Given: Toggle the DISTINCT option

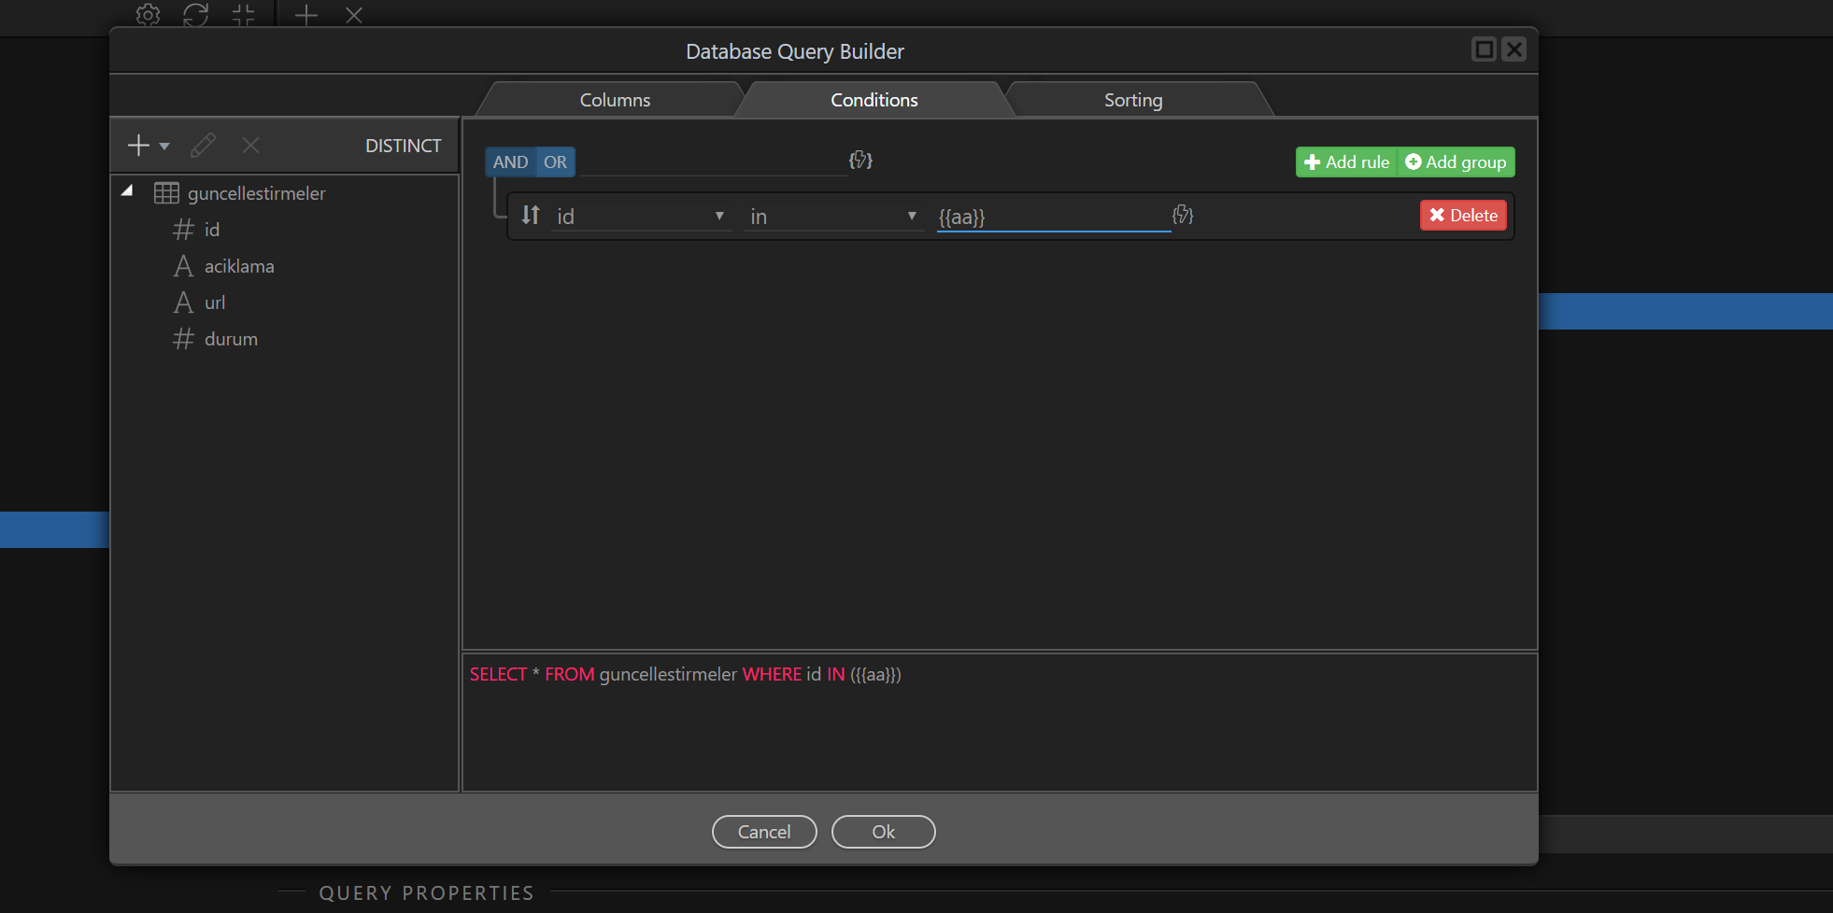Looking at the screenshot, I should click(403, 146).
